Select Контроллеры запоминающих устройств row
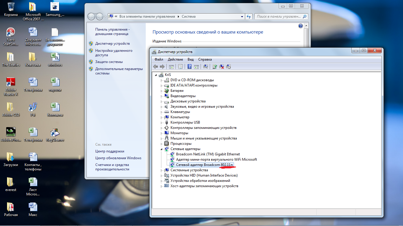Screen dimensions: 403x226 203,128
